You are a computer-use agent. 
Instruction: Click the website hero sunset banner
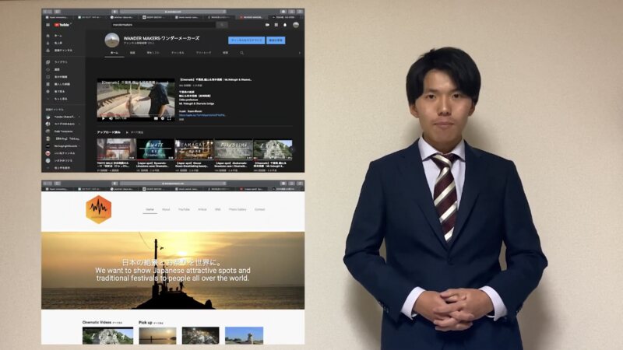(173, 271)
